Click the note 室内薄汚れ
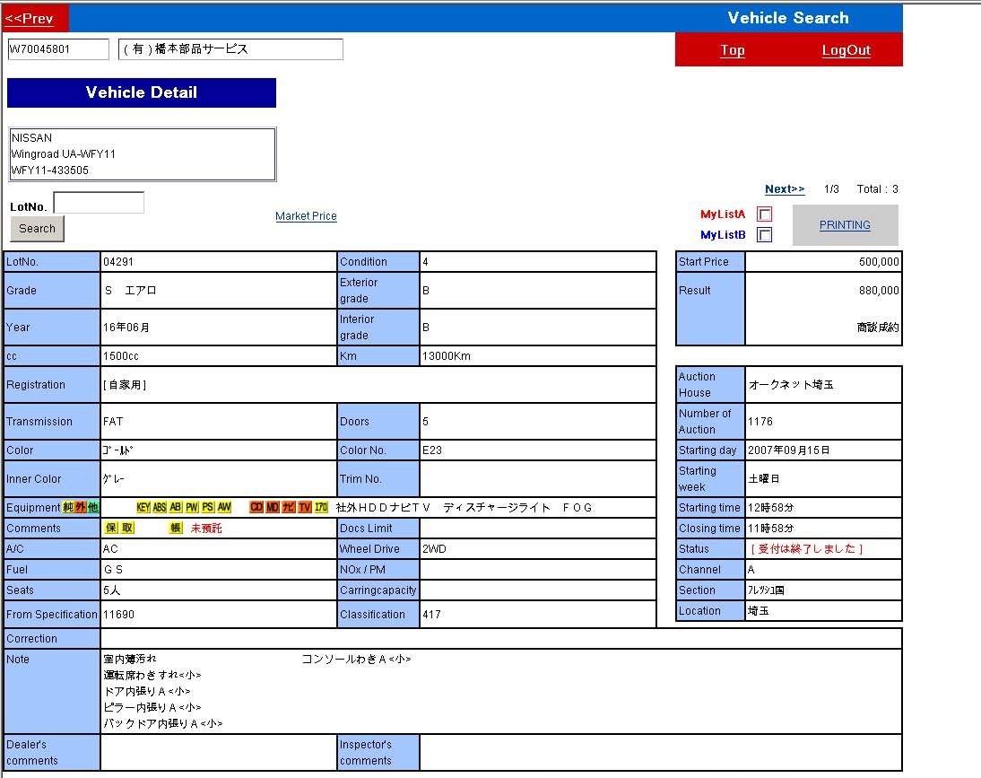 point(130,659)
